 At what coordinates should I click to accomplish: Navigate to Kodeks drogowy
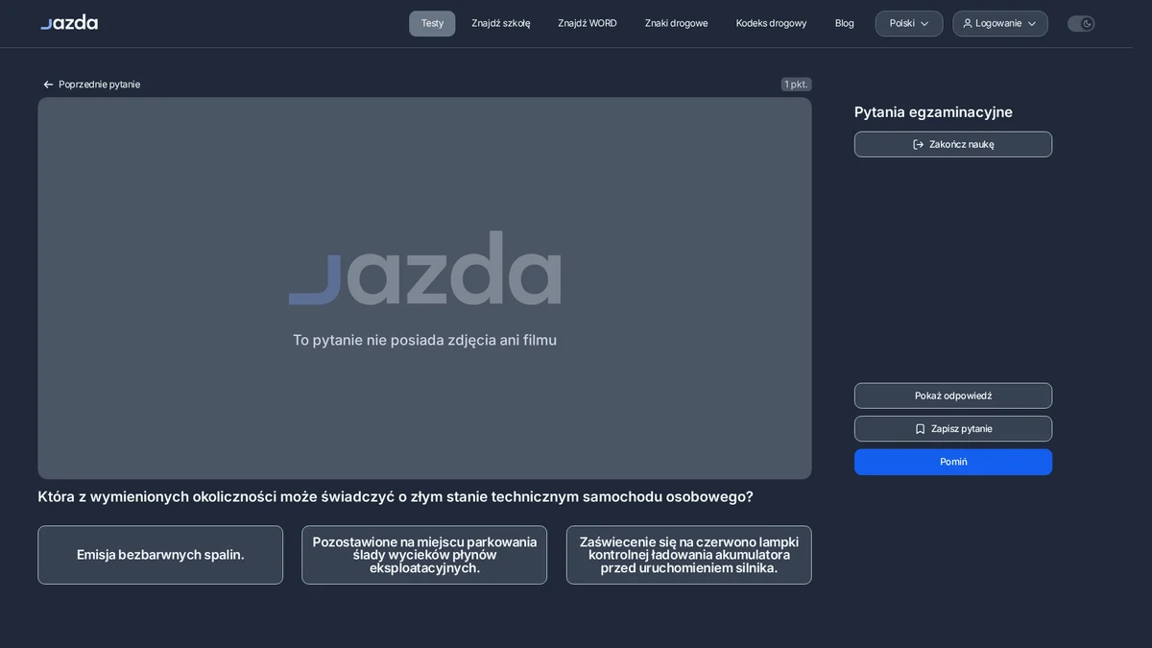point(771,23)
